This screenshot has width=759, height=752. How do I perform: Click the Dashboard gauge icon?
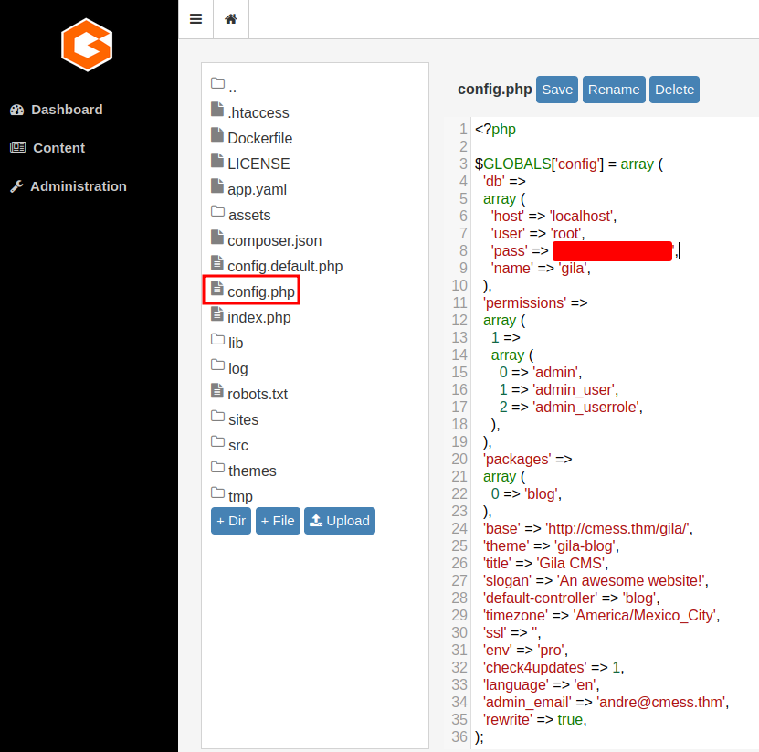[x=17, y=110]
